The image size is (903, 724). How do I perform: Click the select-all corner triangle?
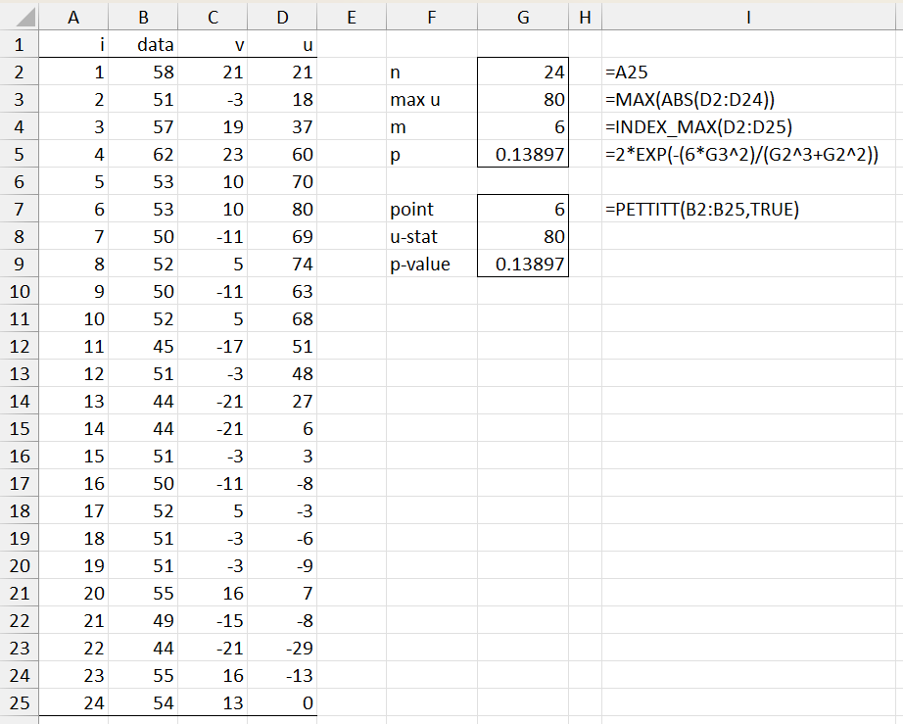pos(20,18)
